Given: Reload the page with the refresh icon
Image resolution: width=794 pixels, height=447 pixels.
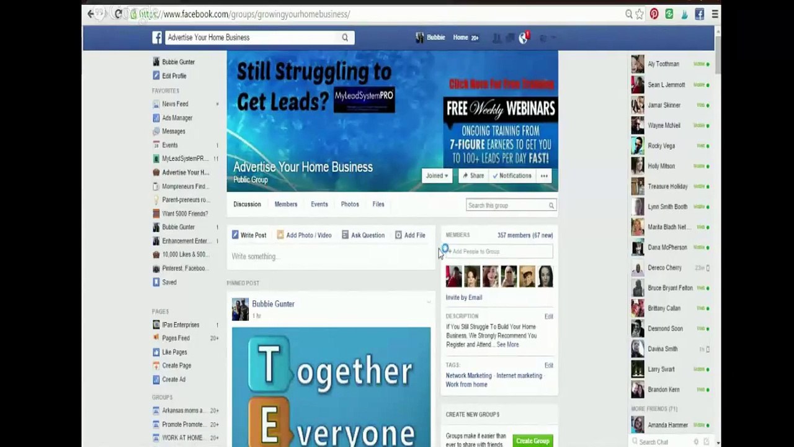Looking at the screenshot, I should [118, 14].
